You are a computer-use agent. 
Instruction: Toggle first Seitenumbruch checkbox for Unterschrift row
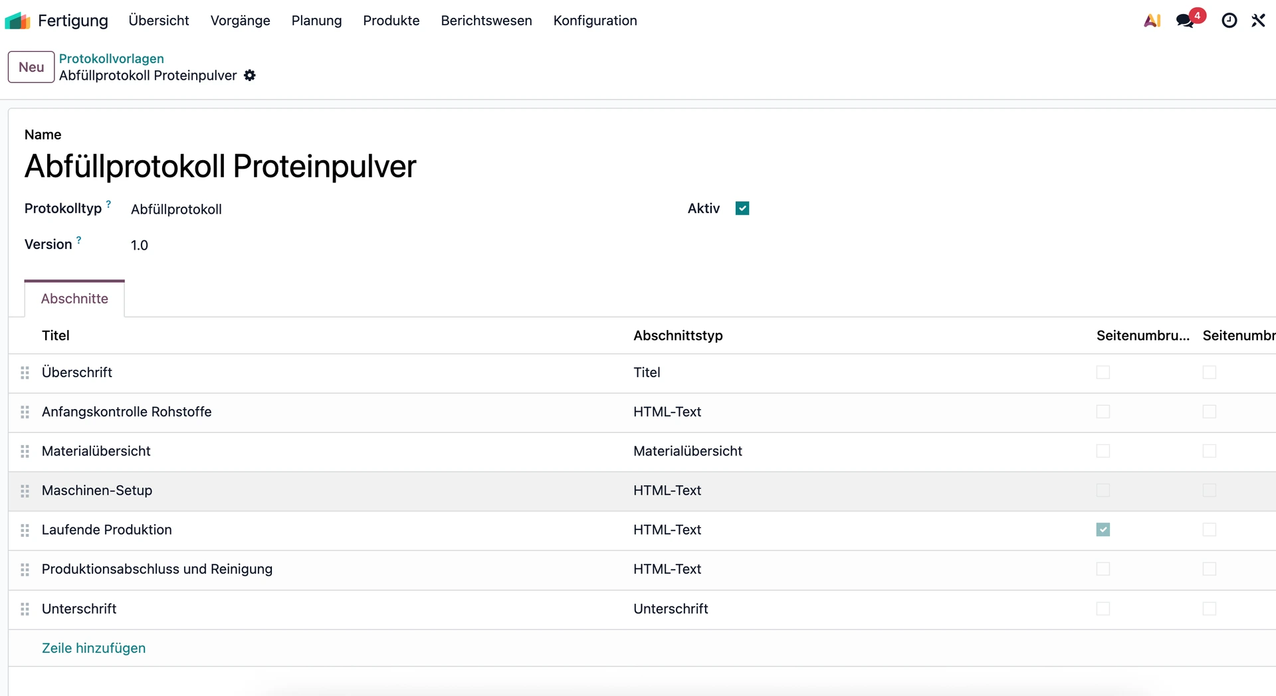point(1103,608)
